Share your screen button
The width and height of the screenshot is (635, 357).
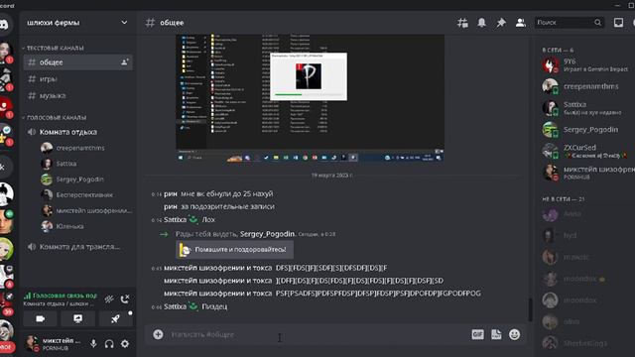click(x=77, y=318)
